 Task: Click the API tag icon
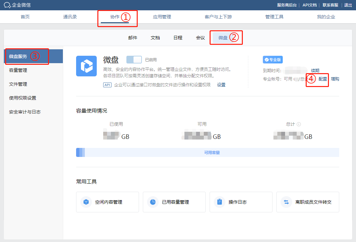[x=107, y=85]
